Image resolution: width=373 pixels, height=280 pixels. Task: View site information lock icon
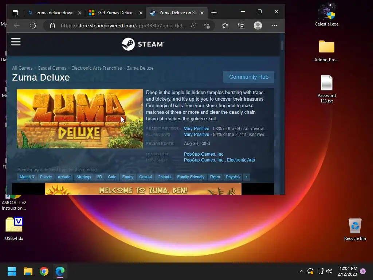(52, 26)
